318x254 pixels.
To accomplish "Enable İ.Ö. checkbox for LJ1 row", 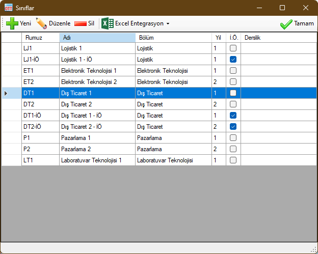I will click(233, 48).
